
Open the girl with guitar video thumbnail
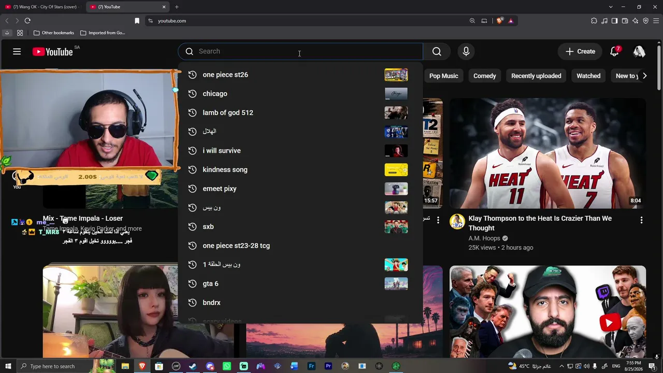(x=110, y=312)
